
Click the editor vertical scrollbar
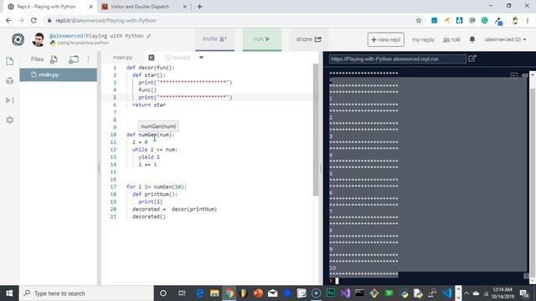pyautogui.click(x=316, y=130)
